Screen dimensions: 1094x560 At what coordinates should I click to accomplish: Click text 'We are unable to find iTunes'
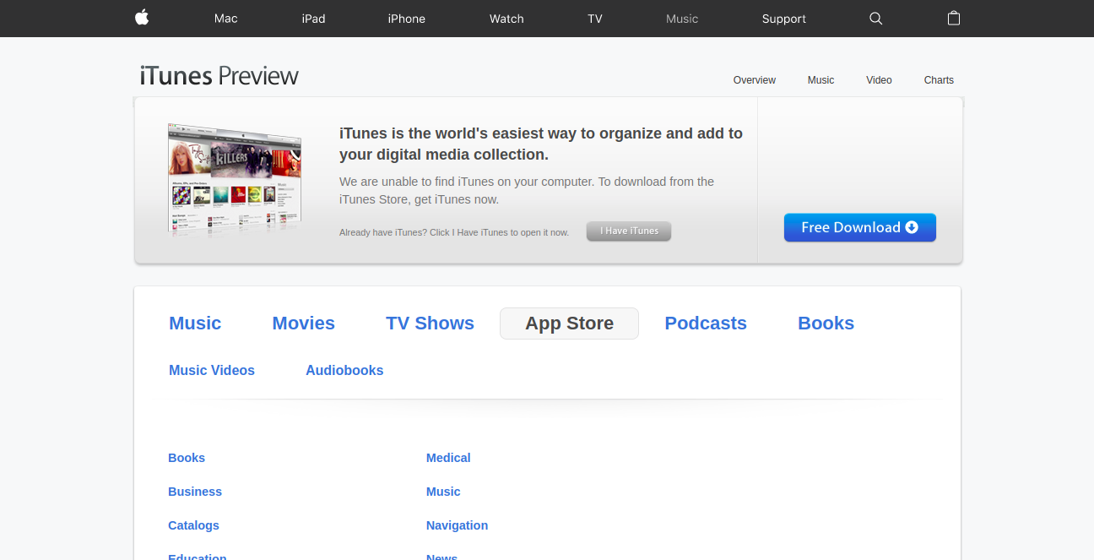tap(527, 191)
